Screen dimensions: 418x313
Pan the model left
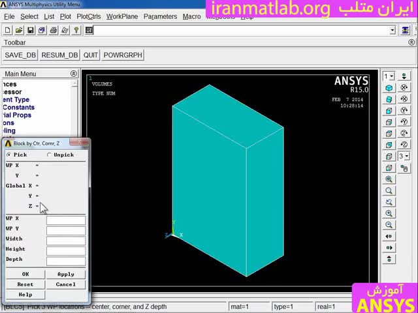click(389, 236)
